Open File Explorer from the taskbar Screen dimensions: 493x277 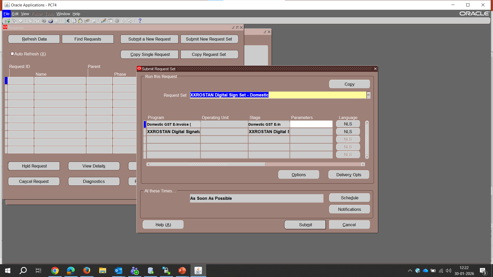(102, 271)
